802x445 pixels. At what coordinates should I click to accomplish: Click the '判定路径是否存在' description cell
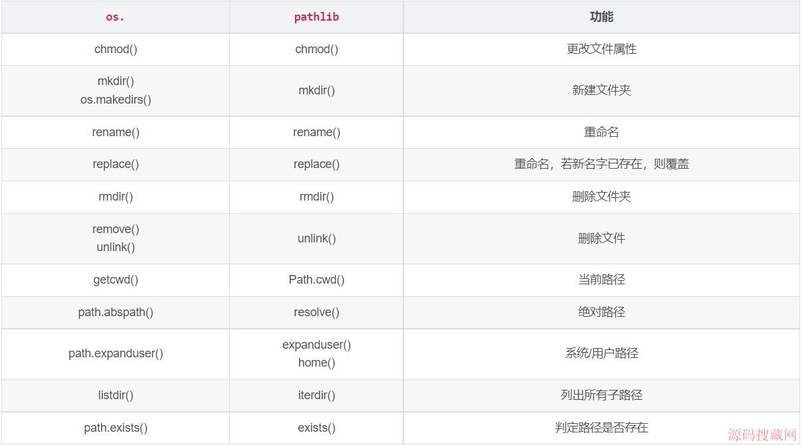click(x=601, y=428)
